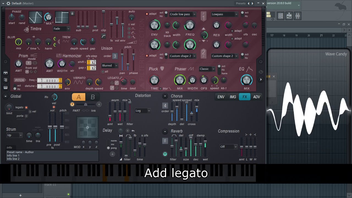Viewport: 352px width, 198px height.
Task: Click the Pluck shape icon
Action: [162, 68]
